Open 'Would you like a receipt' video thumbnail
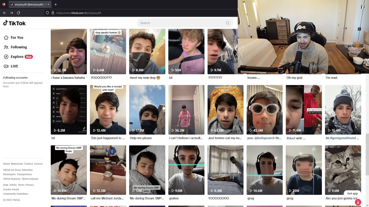This screenshot has width=369, height=207. click(108, 110)
